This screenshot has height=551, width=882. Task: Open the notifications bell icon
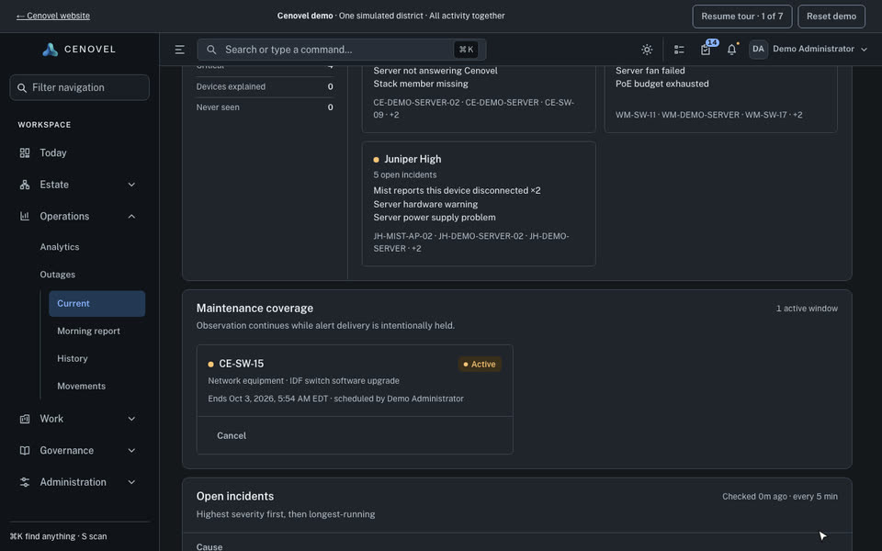732,50
